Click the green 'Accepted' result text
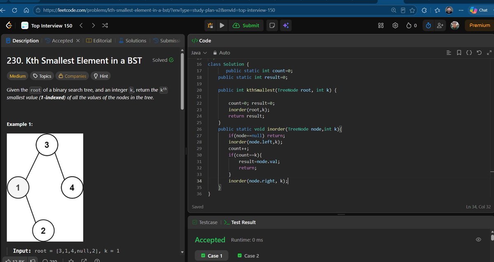Viewport: 494px width, 262px height. coord(210,240)
